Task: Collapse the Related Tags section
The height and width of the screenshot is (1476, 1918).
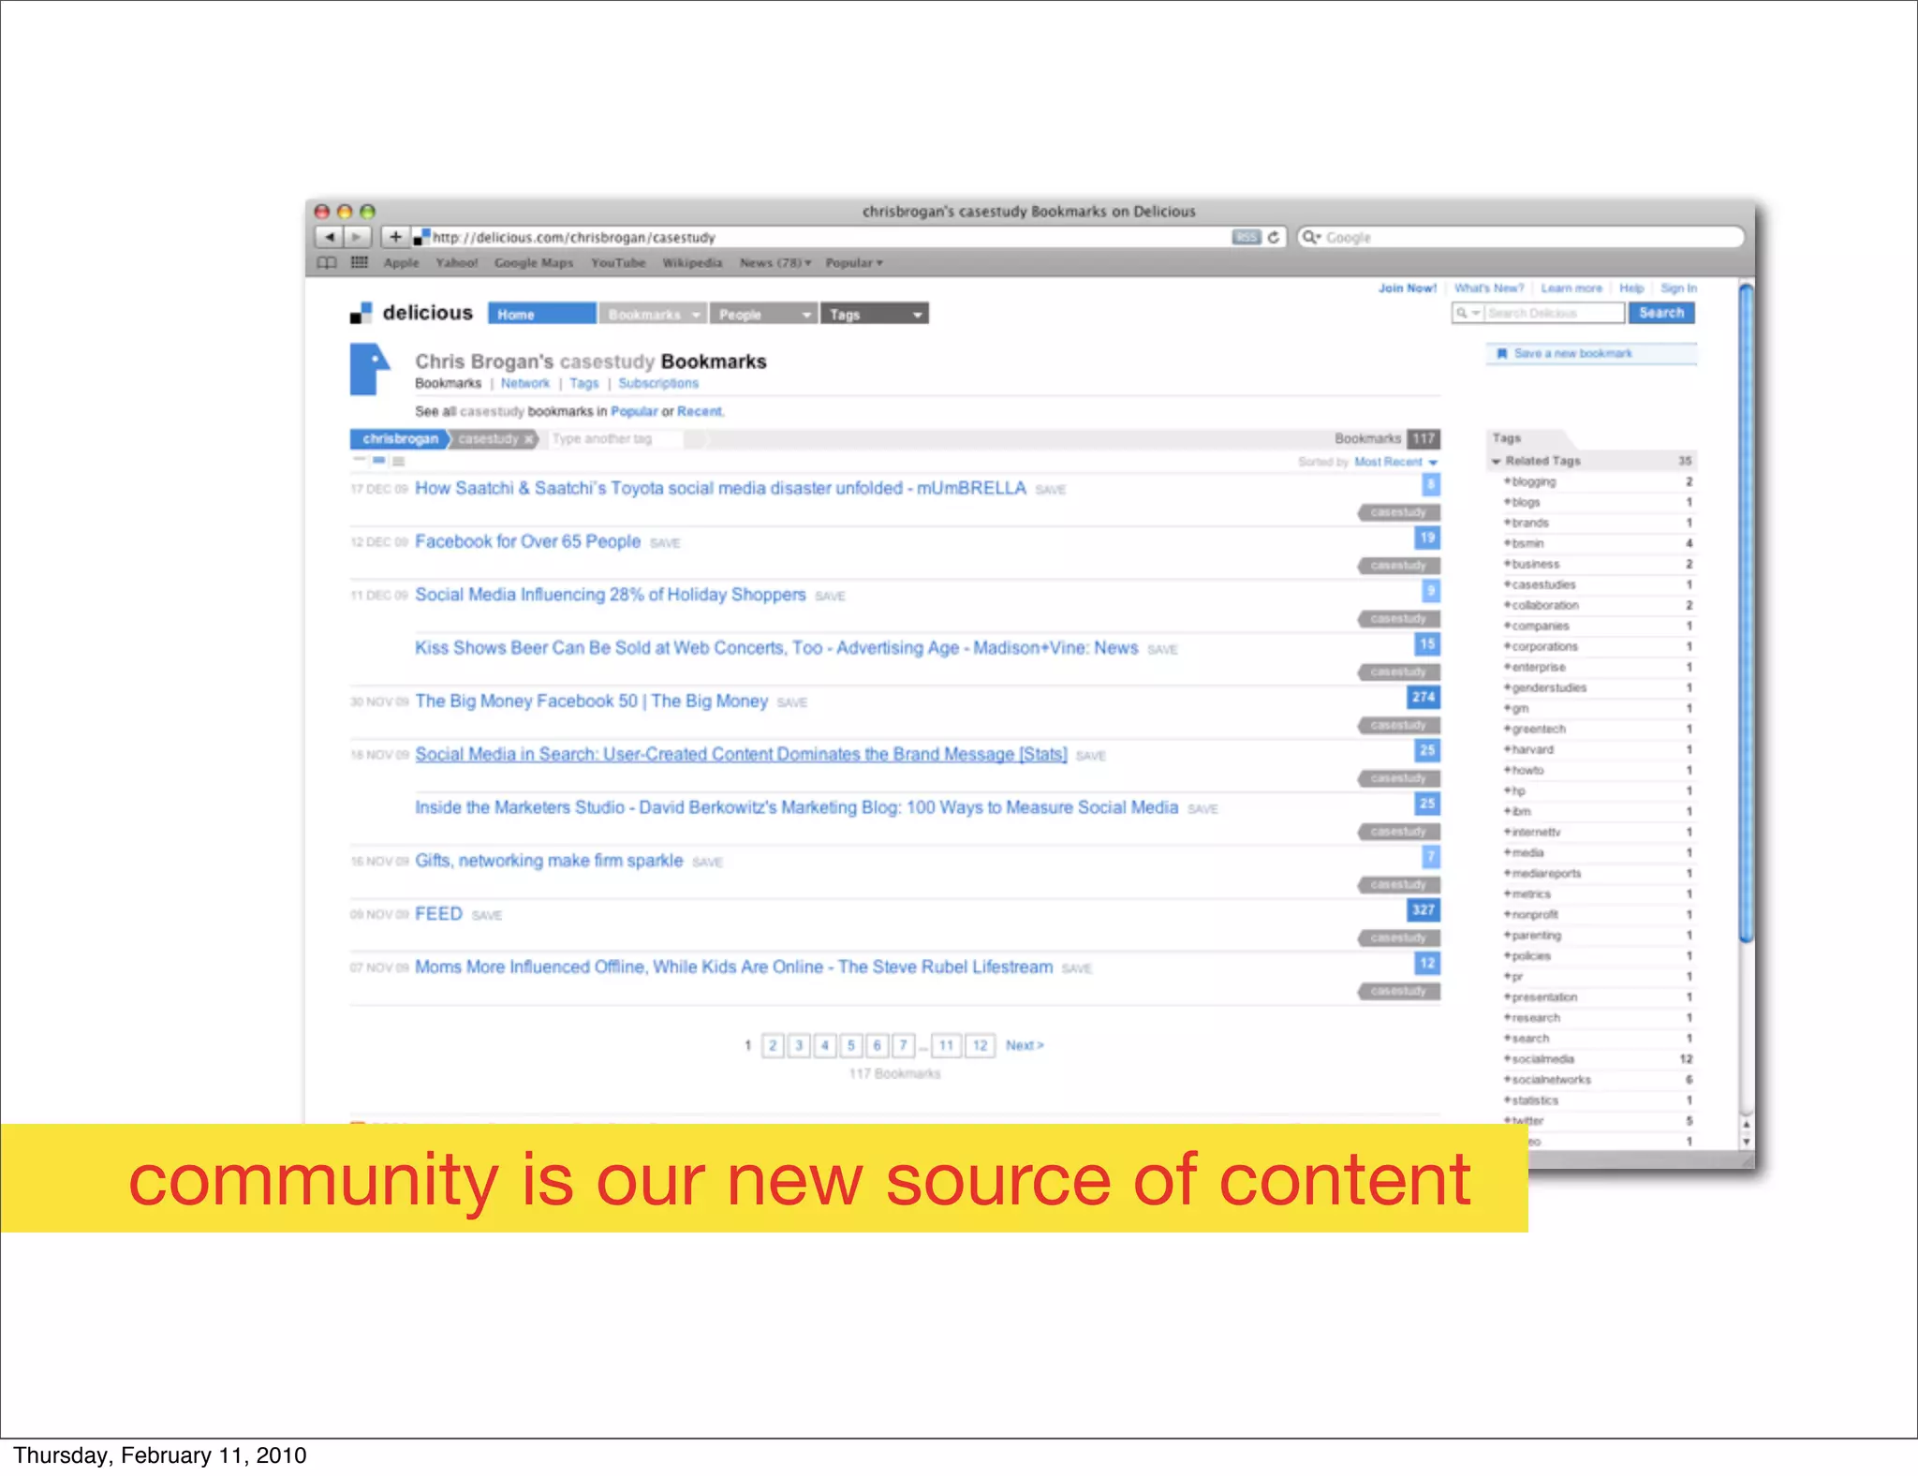Action: pyautogui.click(x=1497, y=461)
